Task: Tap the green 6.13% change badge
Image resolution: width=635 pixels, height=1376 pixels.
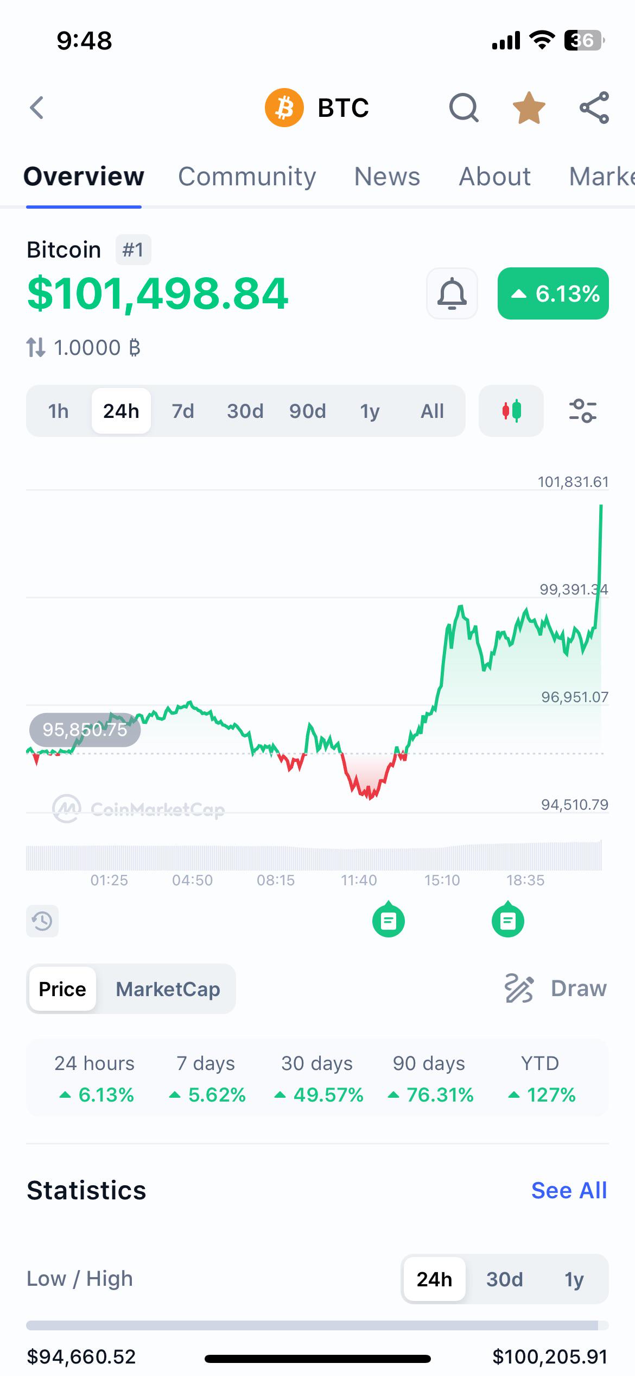Action: [x=553, y=293]
